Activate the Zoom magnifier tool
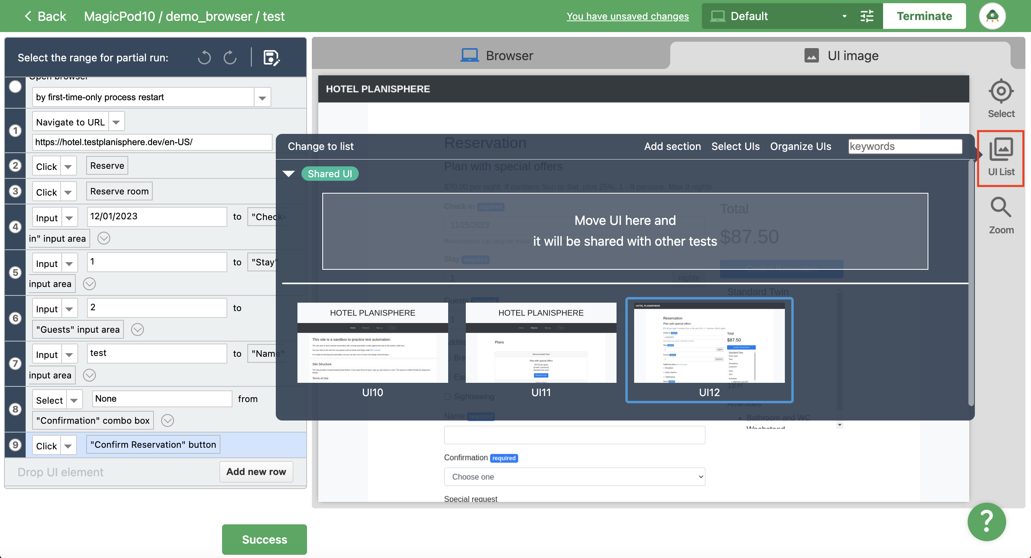The image size is (1031, 558). (x=1001, y=216)
